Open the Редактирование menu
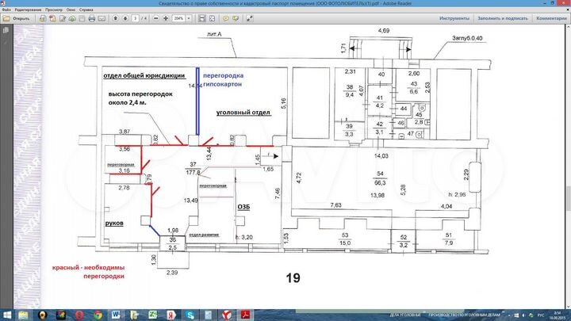This screenshot has width=571, height=321. 28,10
